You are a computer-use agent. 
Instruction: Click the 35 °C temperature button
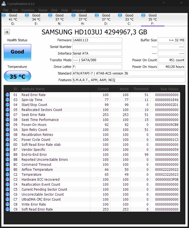[17, 77]
